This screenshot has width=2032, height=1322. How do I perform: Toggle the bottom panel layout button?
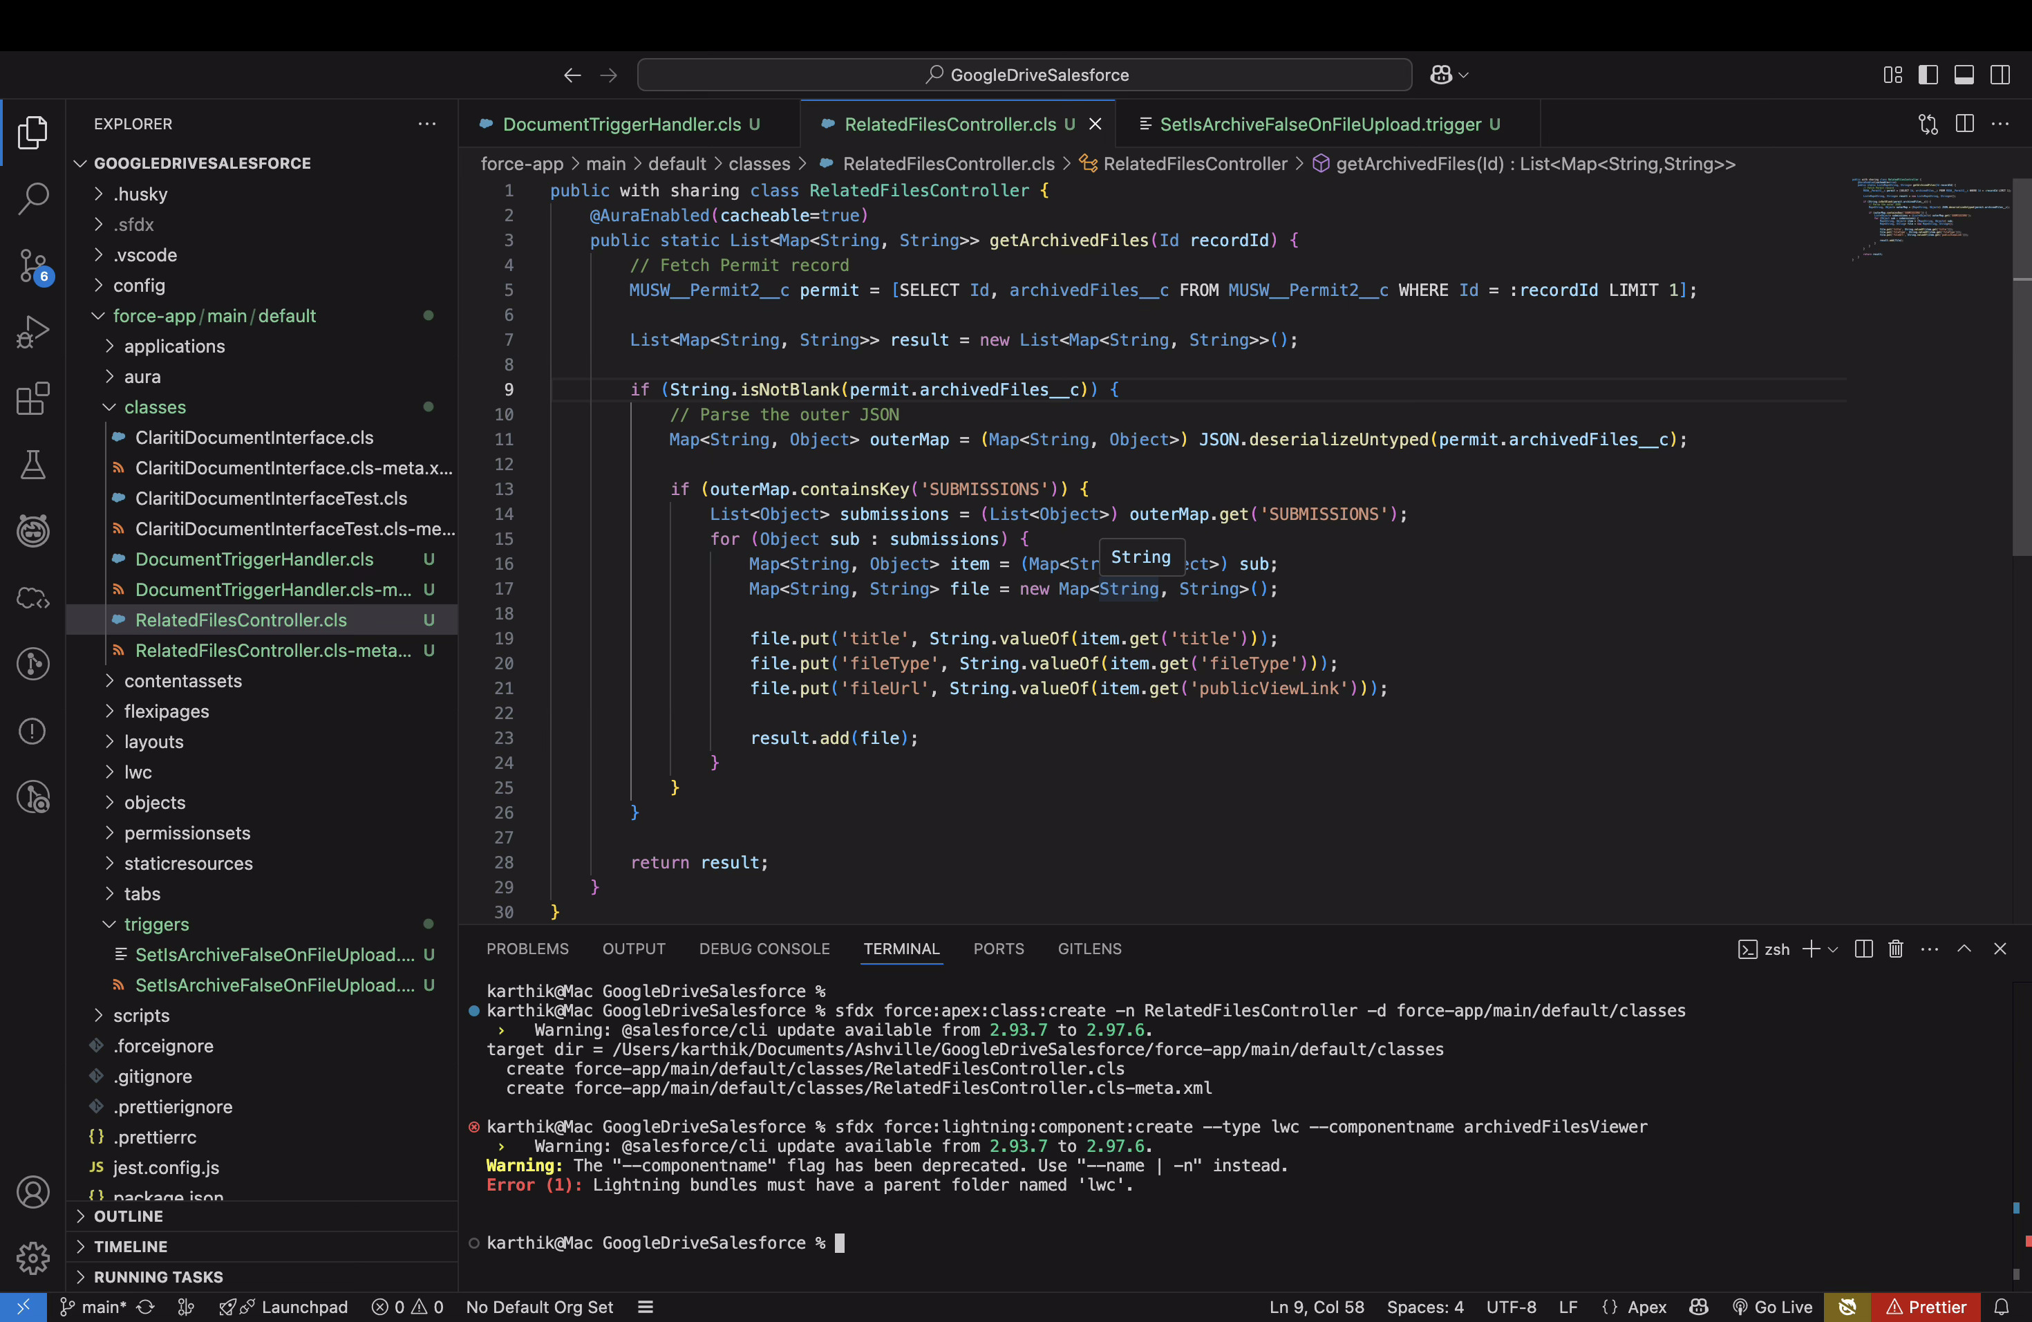click(x=1964, y=75)
